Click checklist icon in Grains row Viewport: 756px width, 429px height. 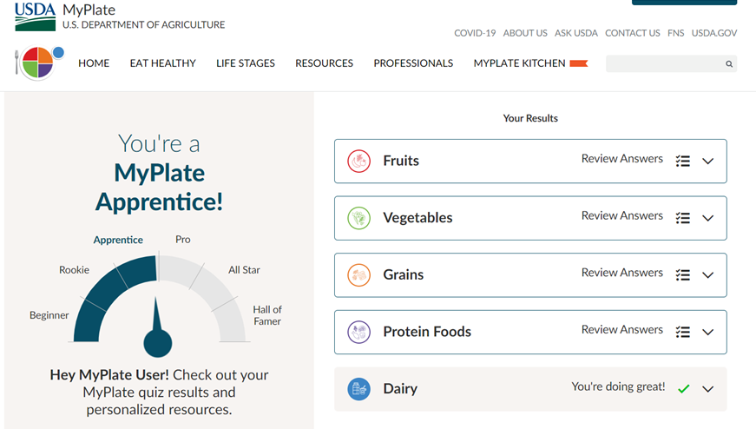click(683, 275)
